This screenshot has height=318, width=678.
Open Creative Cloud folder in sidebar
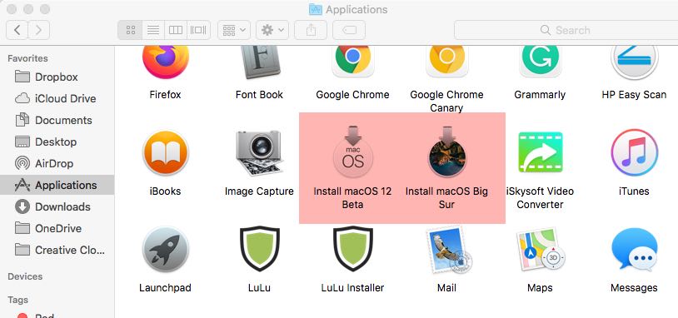click(57, 250)
